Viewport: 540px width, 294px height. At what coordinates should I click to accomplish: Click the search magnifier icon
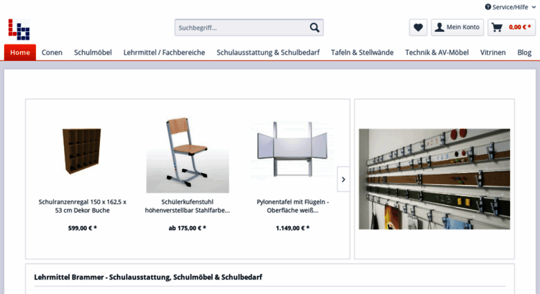point(314,28)
